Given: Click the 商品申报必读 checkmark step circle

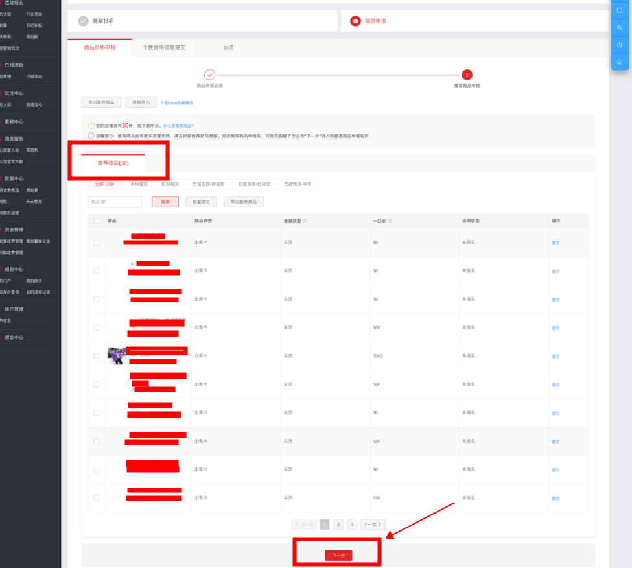Looking at the screenshot, I should (x=209, y=75).
